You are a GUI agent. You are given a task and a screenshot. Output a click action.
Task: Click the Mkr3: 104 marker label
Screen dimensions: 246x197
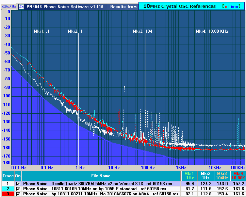(x=142, y=31)
